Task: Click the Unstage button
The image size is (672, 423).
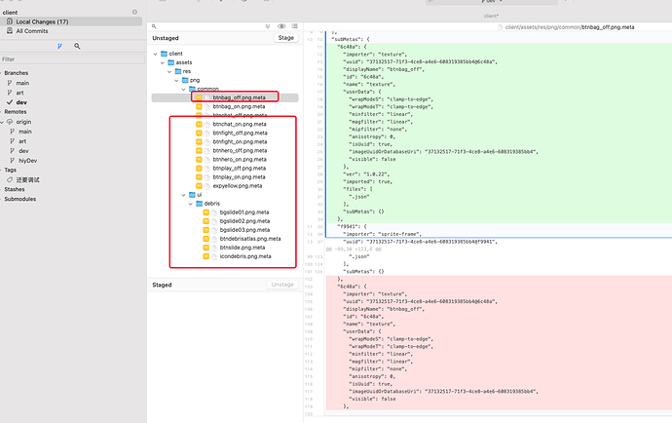Action: (282, 285)
